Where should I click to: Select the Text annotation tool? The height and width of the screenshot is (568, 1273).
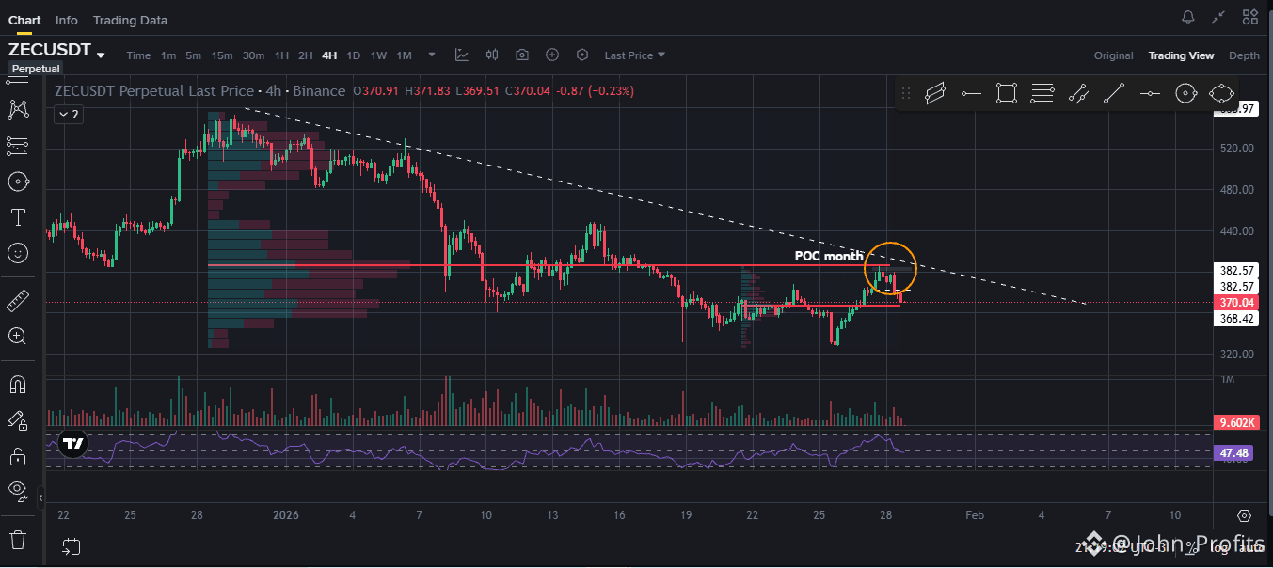point(17,217)
